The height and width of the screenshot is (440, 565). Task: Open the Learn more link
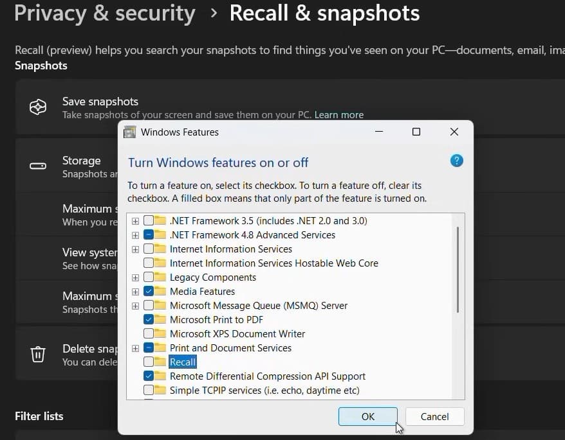338,115
